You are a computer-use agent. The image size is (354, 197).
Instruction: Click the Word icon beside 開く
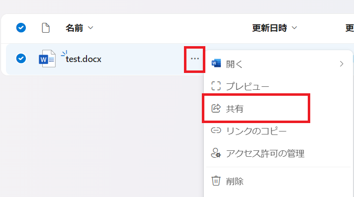point(216,64)
